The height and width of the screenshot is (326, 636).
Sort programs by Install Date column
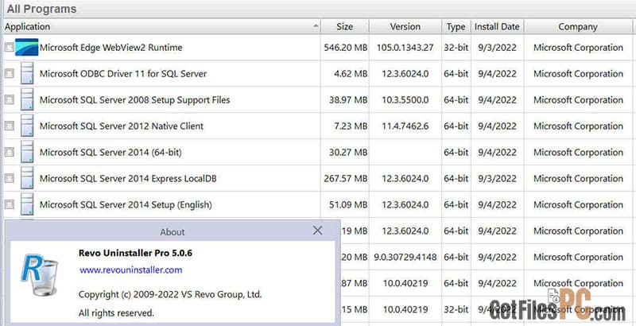click(x=498, y=27)
